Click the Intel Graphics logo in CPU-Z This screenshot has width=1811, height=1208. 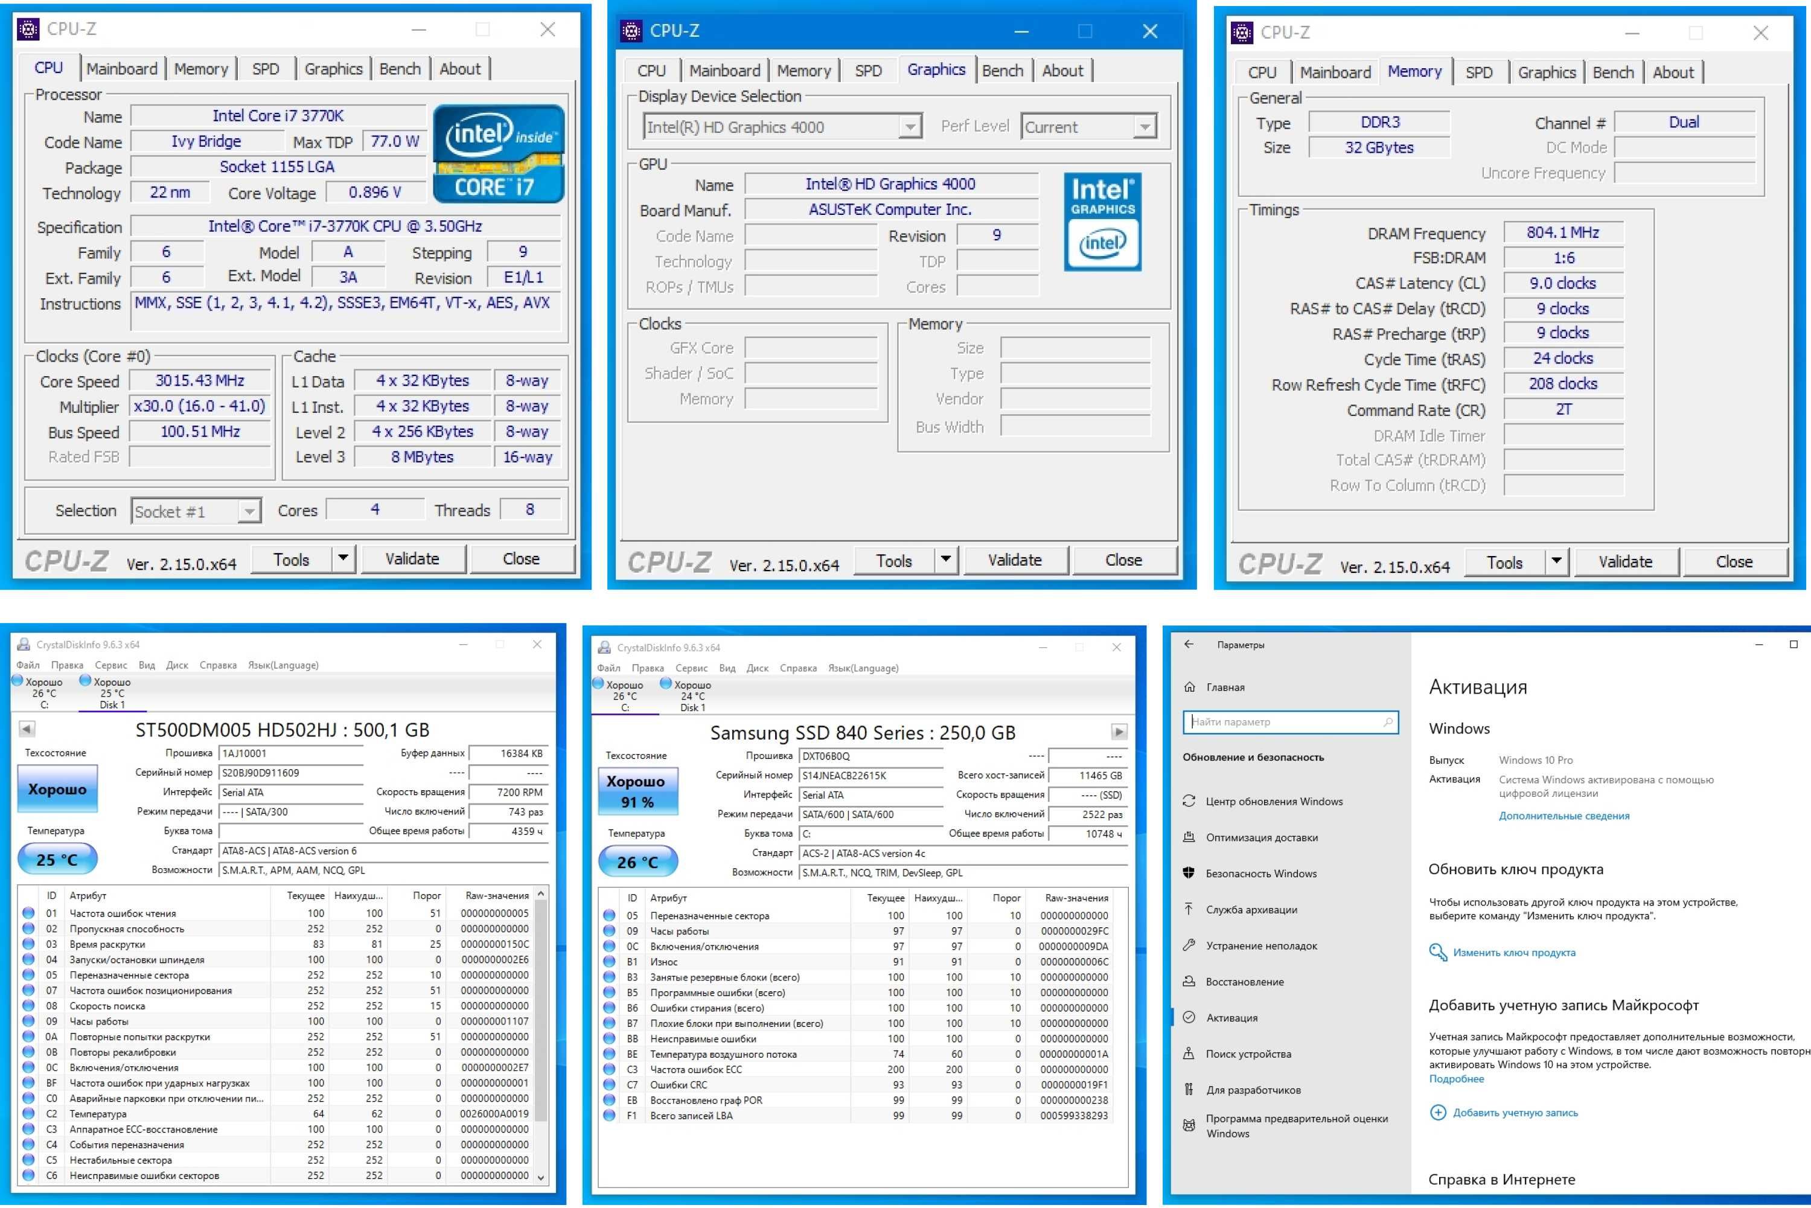(1102, 221)
